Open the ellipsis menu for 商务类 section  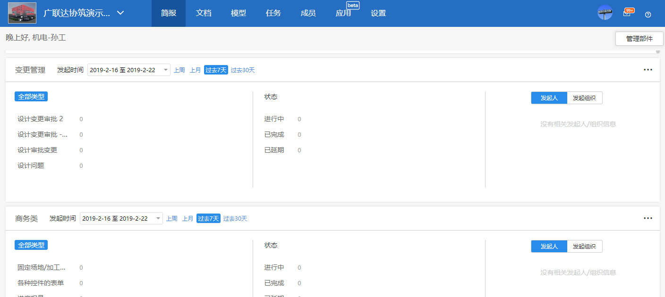[x=647, y=218]
